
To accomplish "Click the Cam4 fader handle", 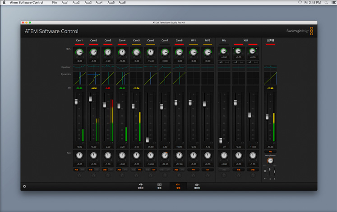I will point(119,107).
